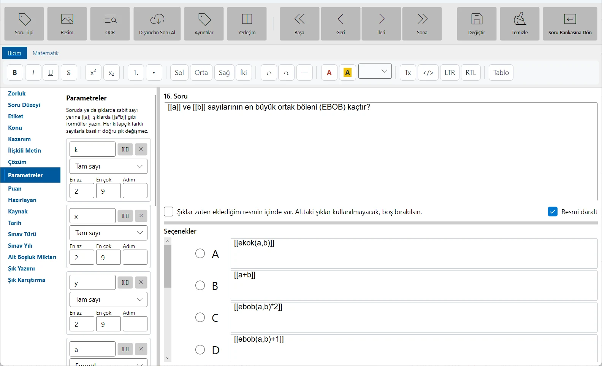Select option A as correct answer
602x366 pixels.
[x=200, y=253]
